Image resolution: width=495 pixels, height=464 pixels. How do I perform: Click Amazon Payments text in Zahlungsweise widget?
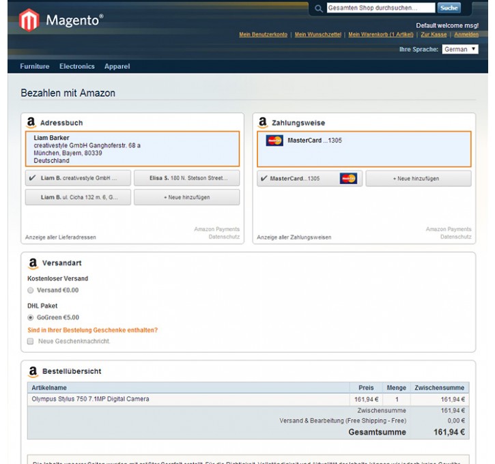(449, 229)
